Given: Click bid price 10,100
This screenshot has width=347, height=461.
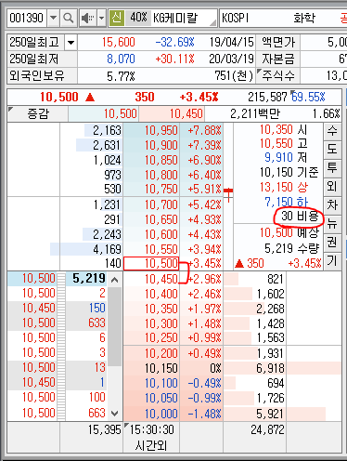Looking at the screenshot, I should [161, 383].
